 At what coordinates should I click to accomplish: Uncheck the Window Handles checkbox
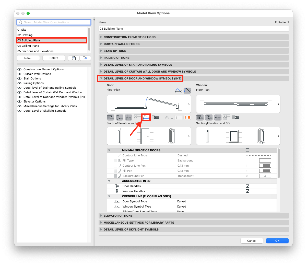[x=247, y=191]
